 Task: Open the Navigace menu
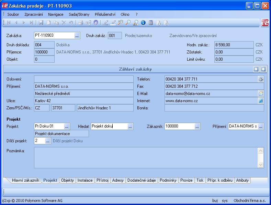coord(56,14)
